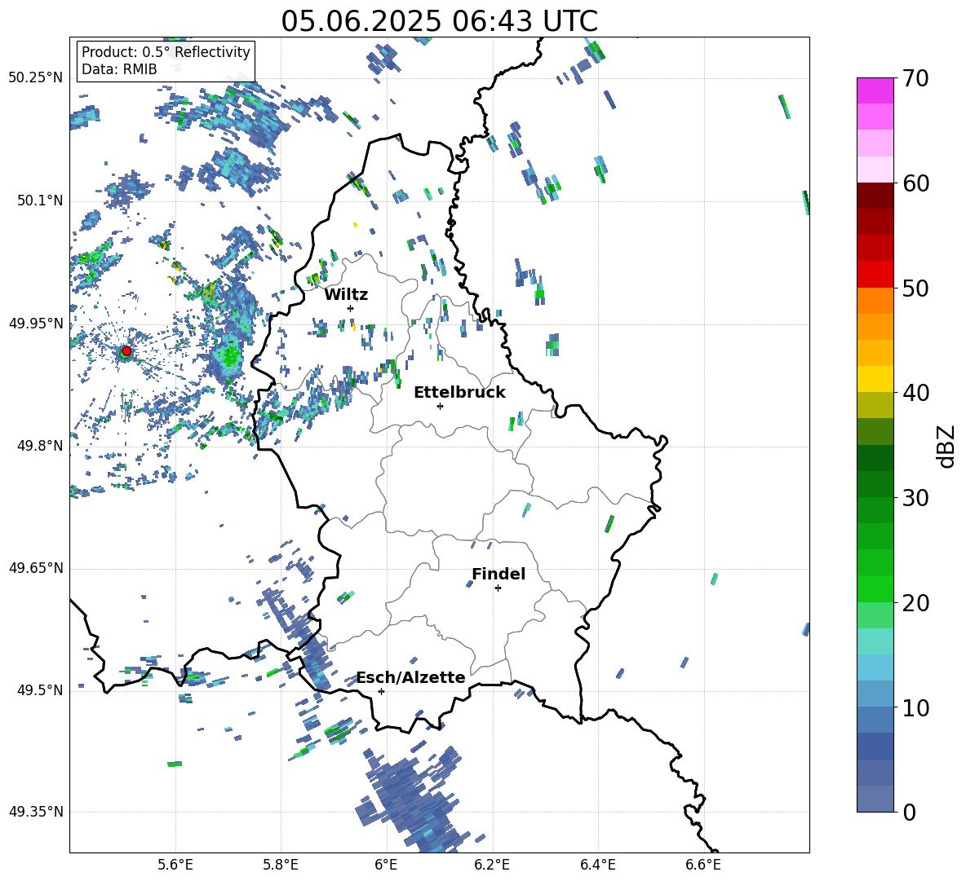Image resolution: width=966 pixels, height=881 pixels.
Task: Click the 10 colorbar tick label
Action: pos(915,707)
